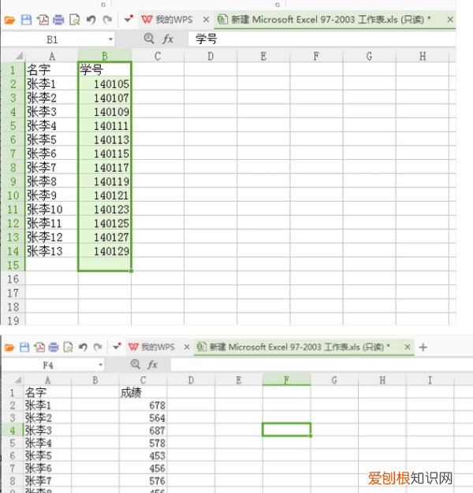The image size is (473, 493).
Task: Close the 我的WPS tab in upper window
Action: 206,20
